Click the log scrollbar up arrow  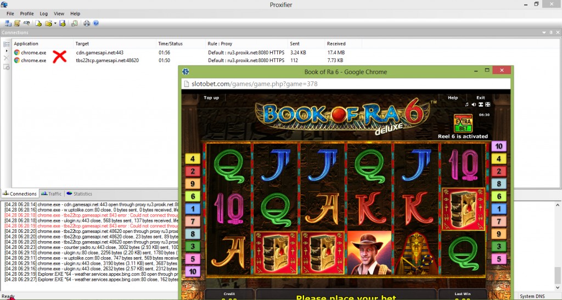coord(558,205)
